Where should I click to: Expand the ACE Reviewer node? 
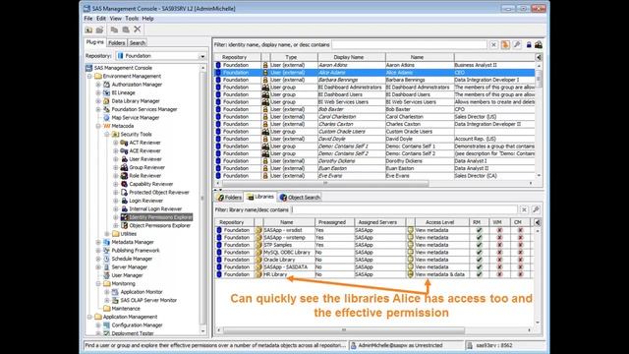point(116,150)
